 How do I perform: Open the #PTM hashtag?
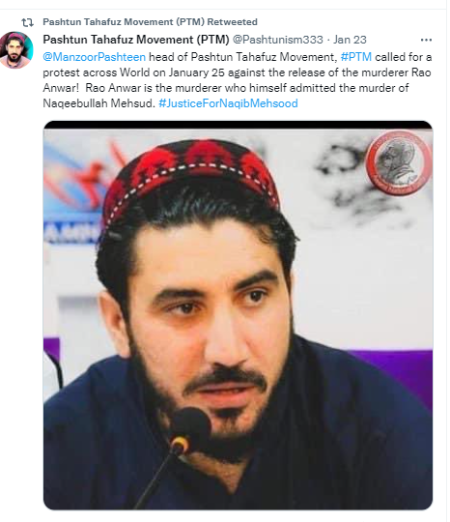pos(356,57)
